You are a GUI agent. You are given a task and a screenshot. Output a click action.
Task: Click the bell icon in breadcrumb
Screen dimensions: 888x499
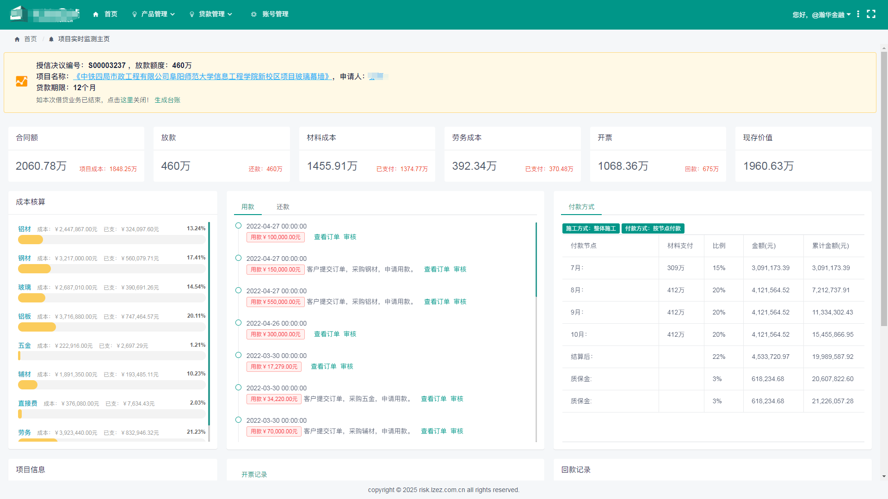click(51, 39)
